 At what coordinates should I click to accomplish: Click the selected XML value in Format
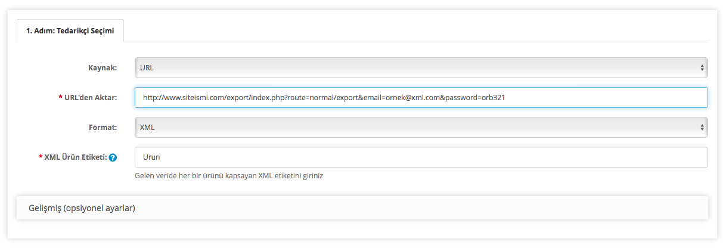coord(147,127)
